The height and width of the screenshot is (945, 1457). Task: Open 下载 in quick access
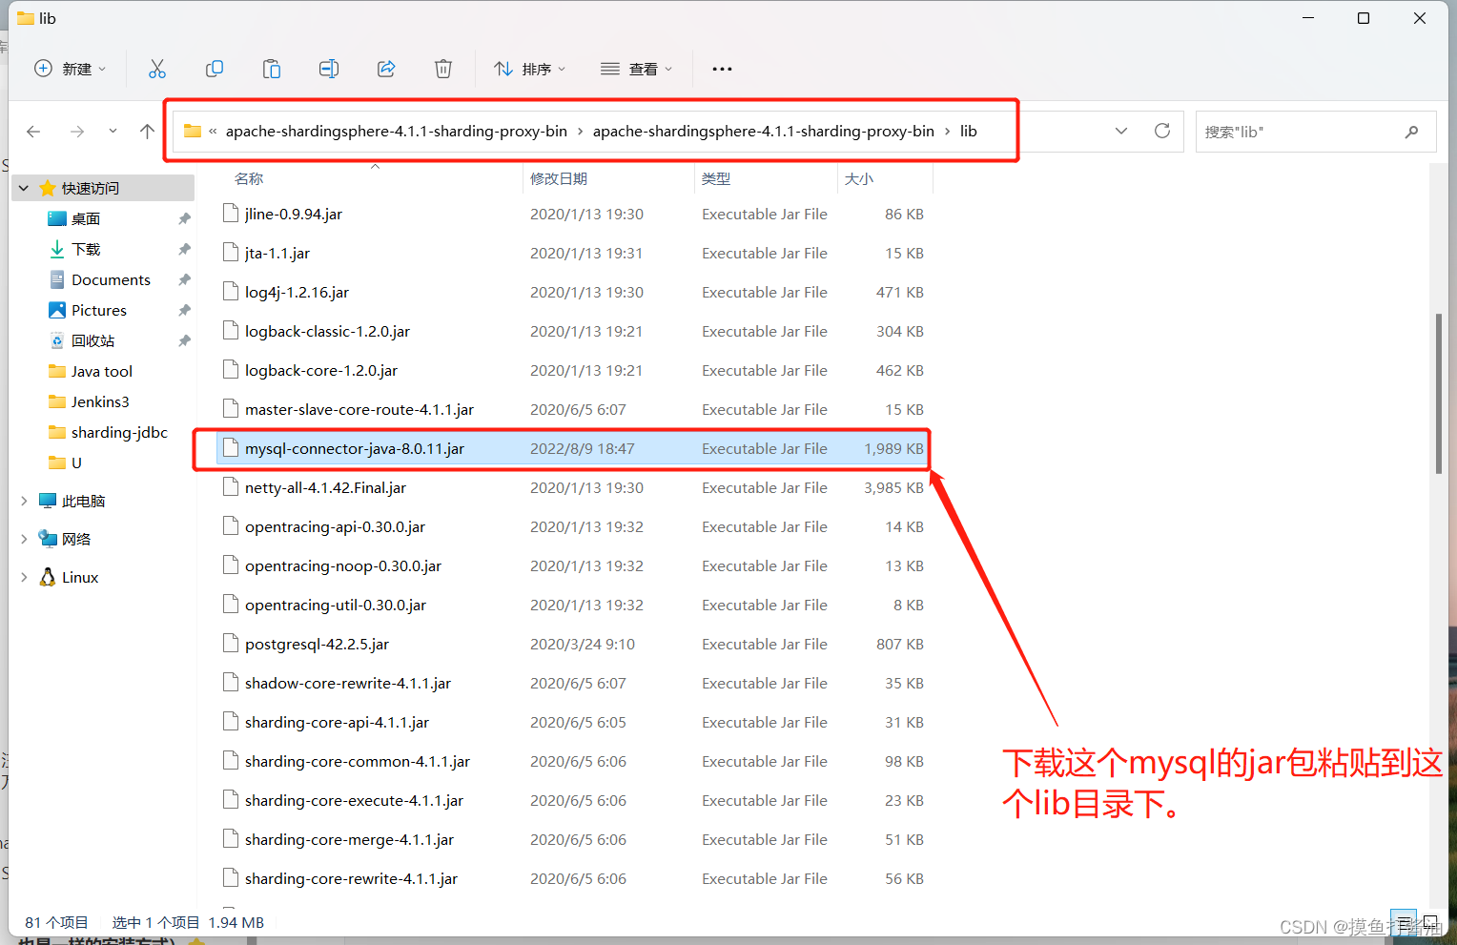[x=86, y=249]
